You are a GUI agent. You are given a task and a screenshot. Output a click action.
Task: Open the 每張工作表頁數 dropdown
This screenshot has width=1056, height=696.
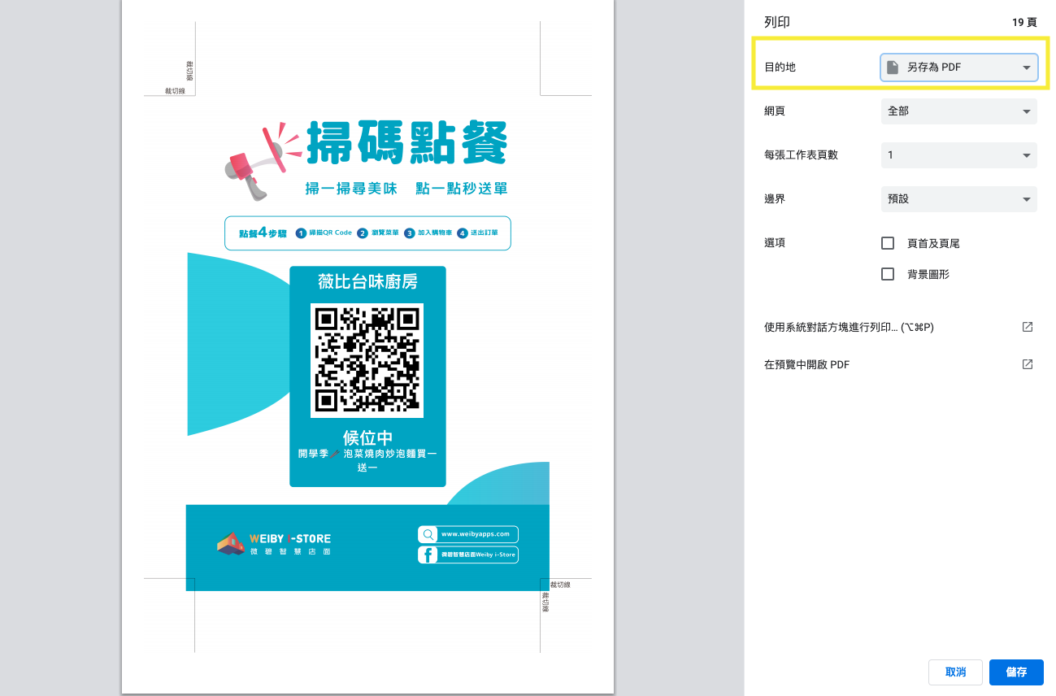coord(958,155)
